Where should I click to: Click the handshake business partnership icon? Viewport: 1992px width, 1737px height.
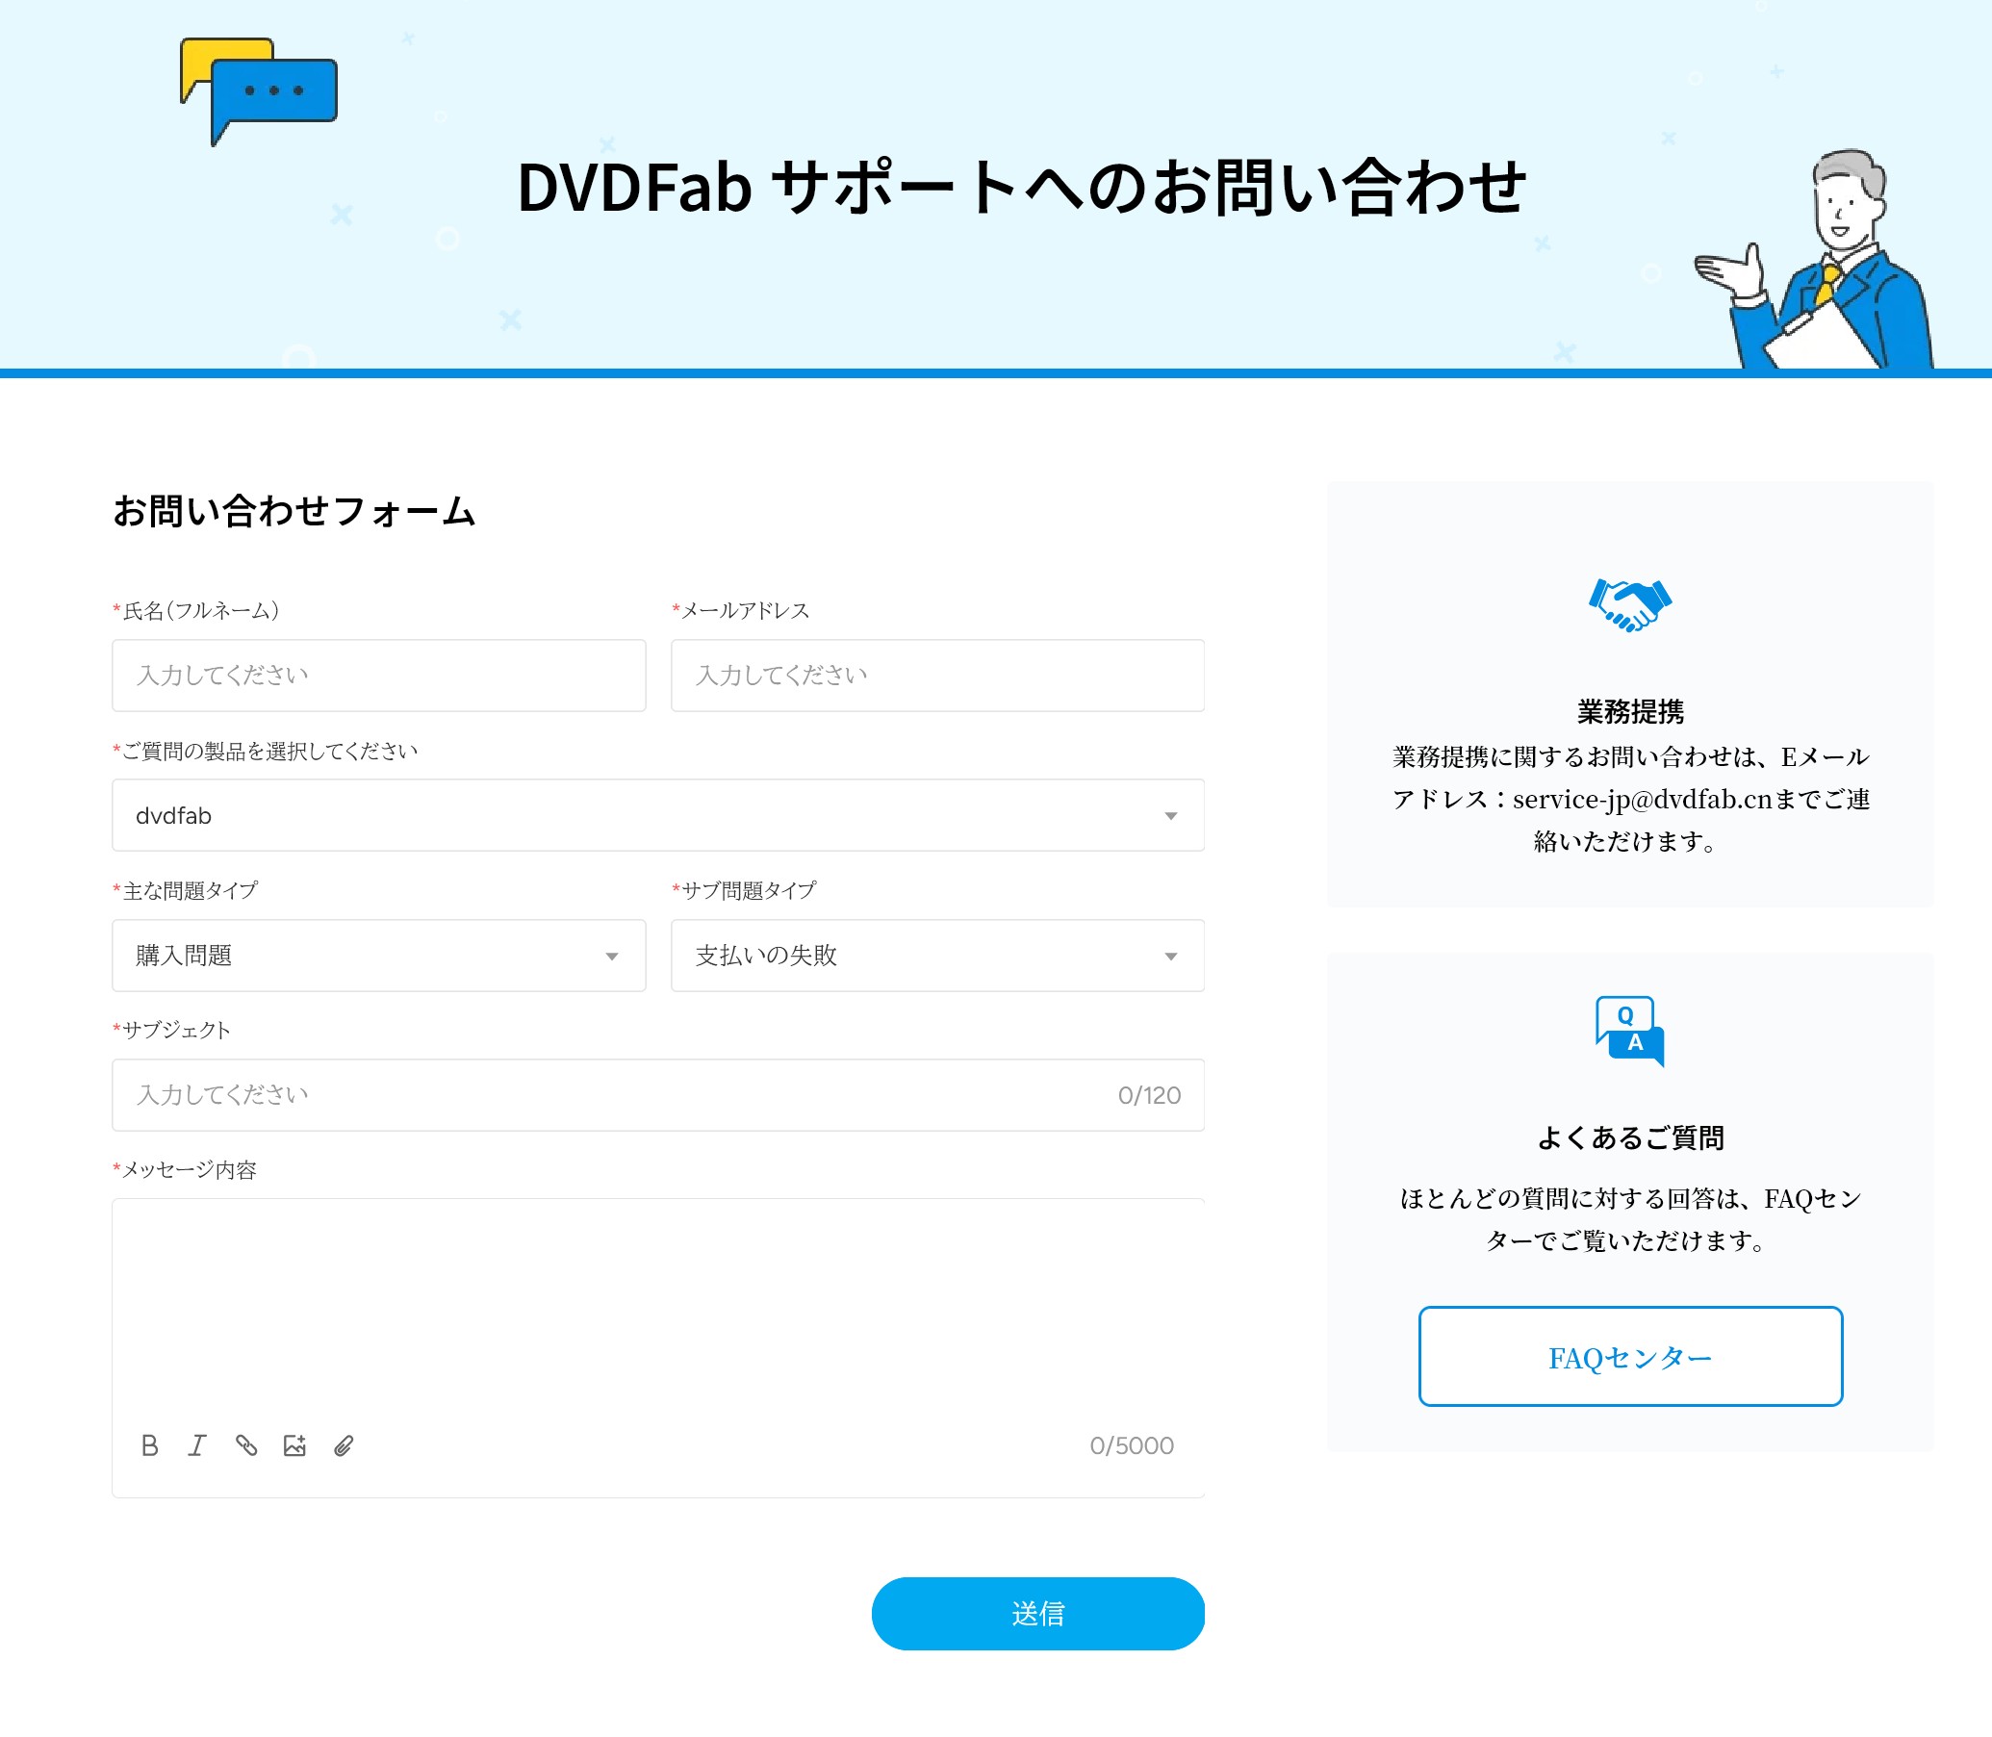tap(1629, 605)
